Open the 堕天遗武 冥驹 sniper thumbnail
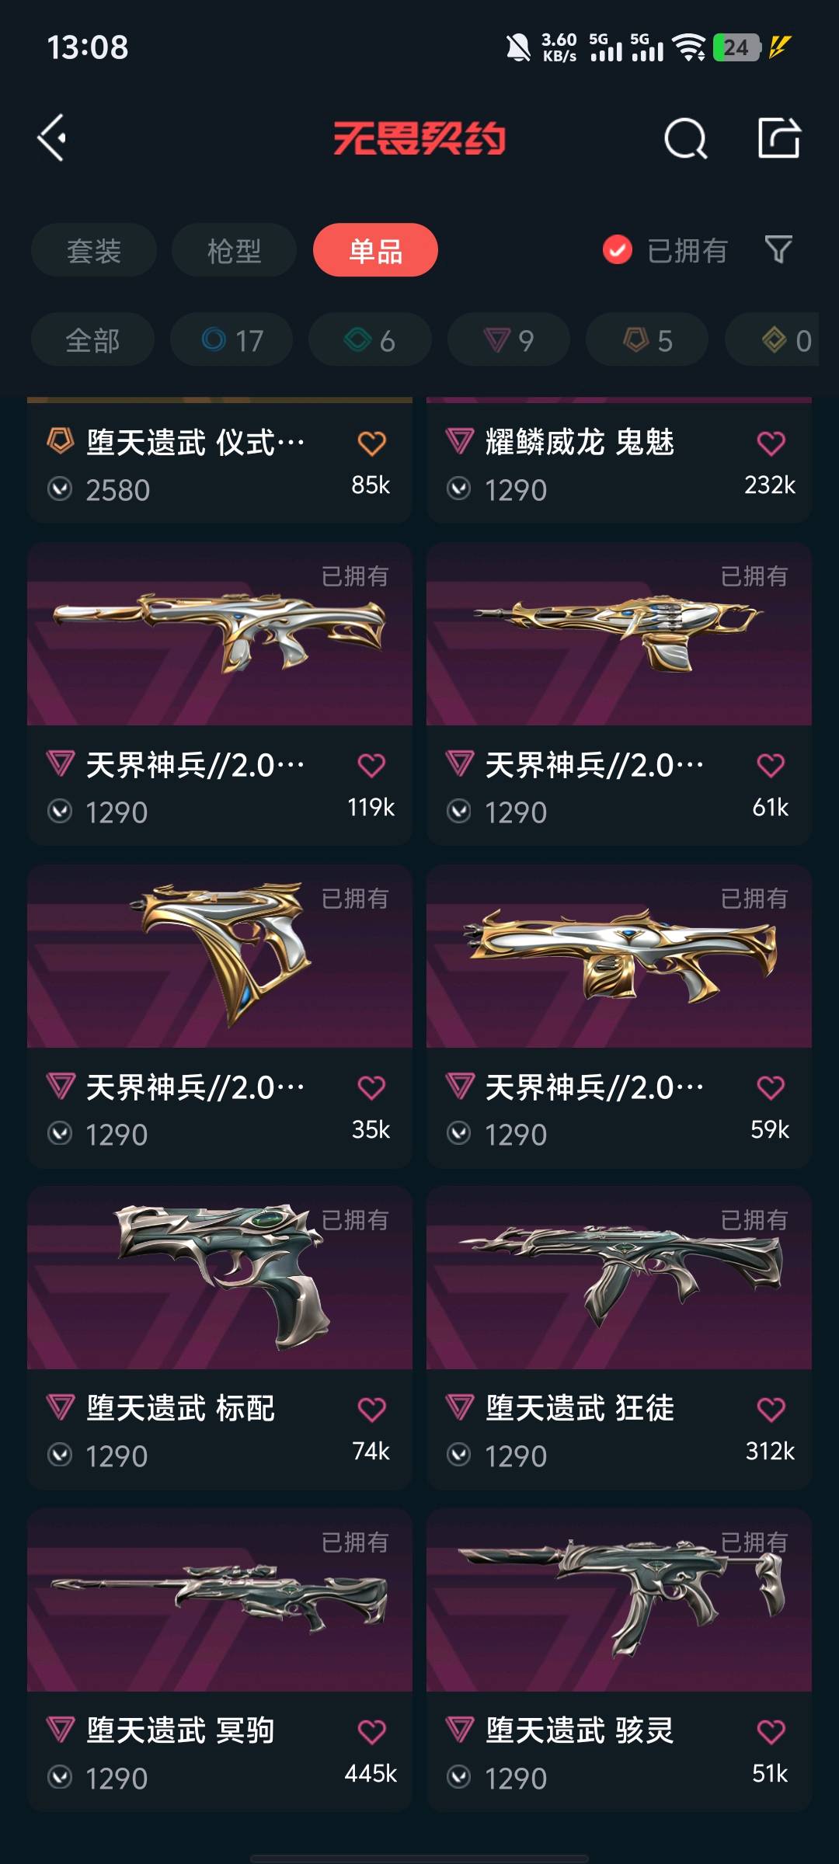The image size is (839, 1864). pyautogui.click(x=220, y=1600)
